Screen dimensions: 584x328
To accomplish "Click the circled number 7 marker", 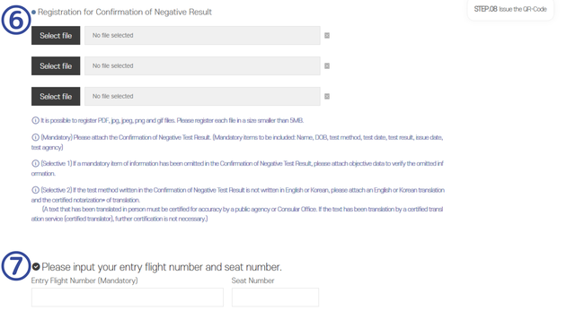I will [15, 265].
